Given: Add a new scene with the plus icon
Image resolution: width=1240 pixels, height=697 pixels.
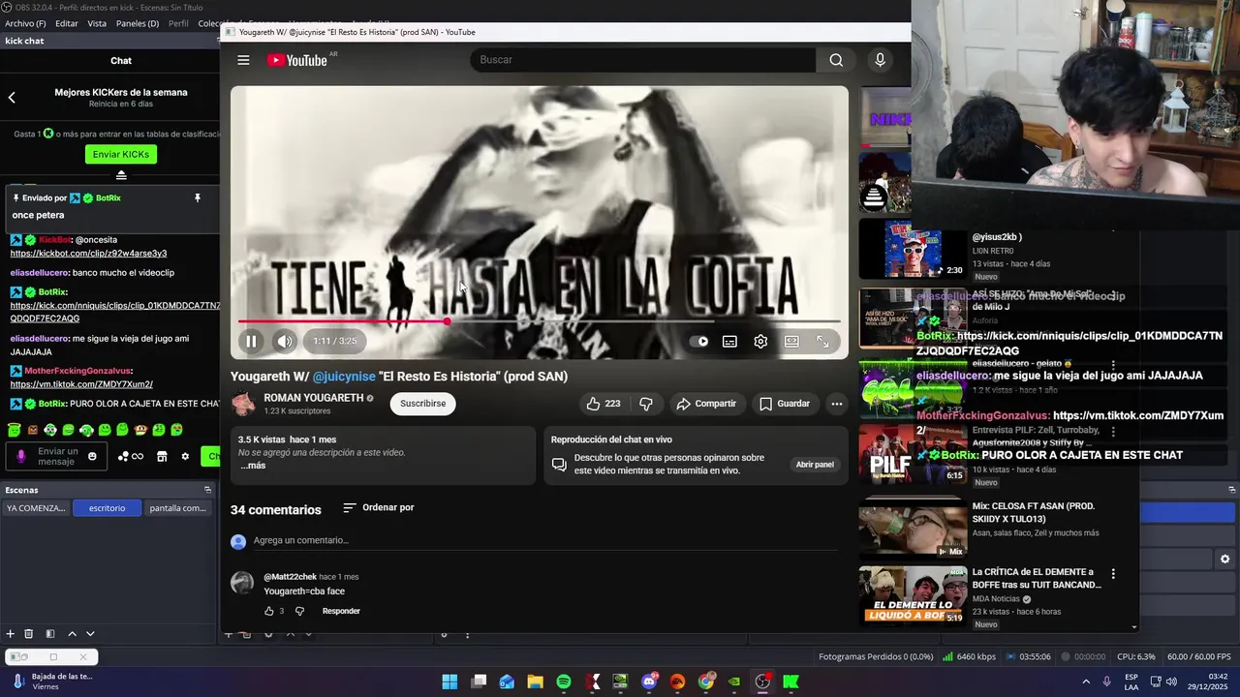Looking at the screenshot, I should (x=11, y=634).
